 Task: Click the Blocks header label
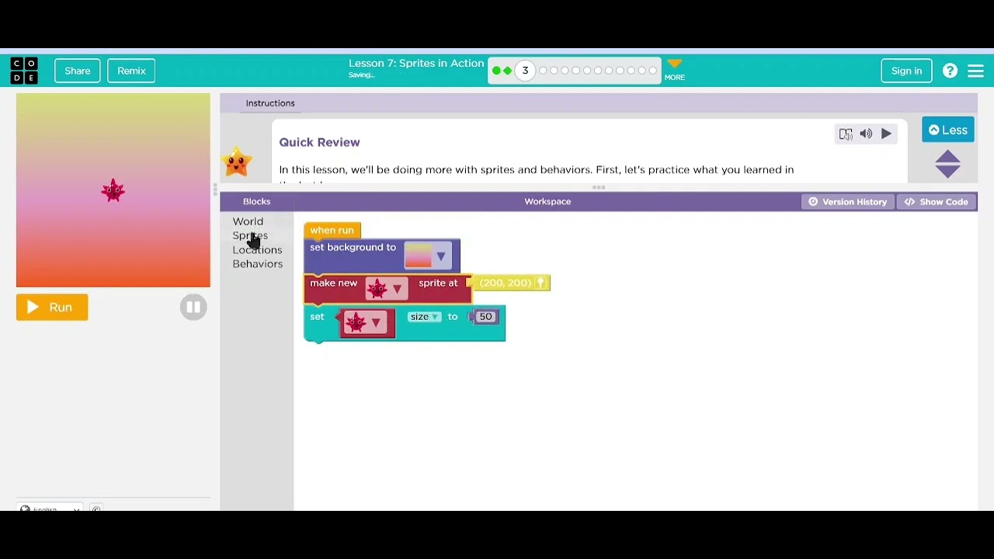pos(256,202)
